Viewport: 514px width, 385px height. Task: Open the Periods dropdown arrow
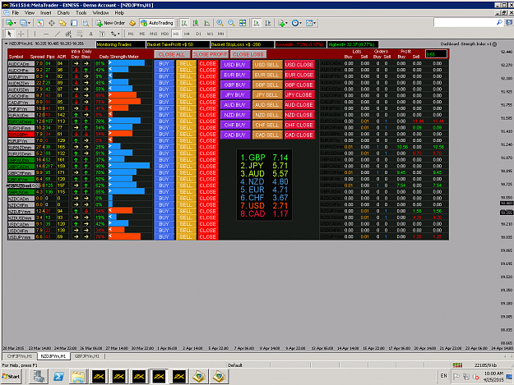coord(301,23)
